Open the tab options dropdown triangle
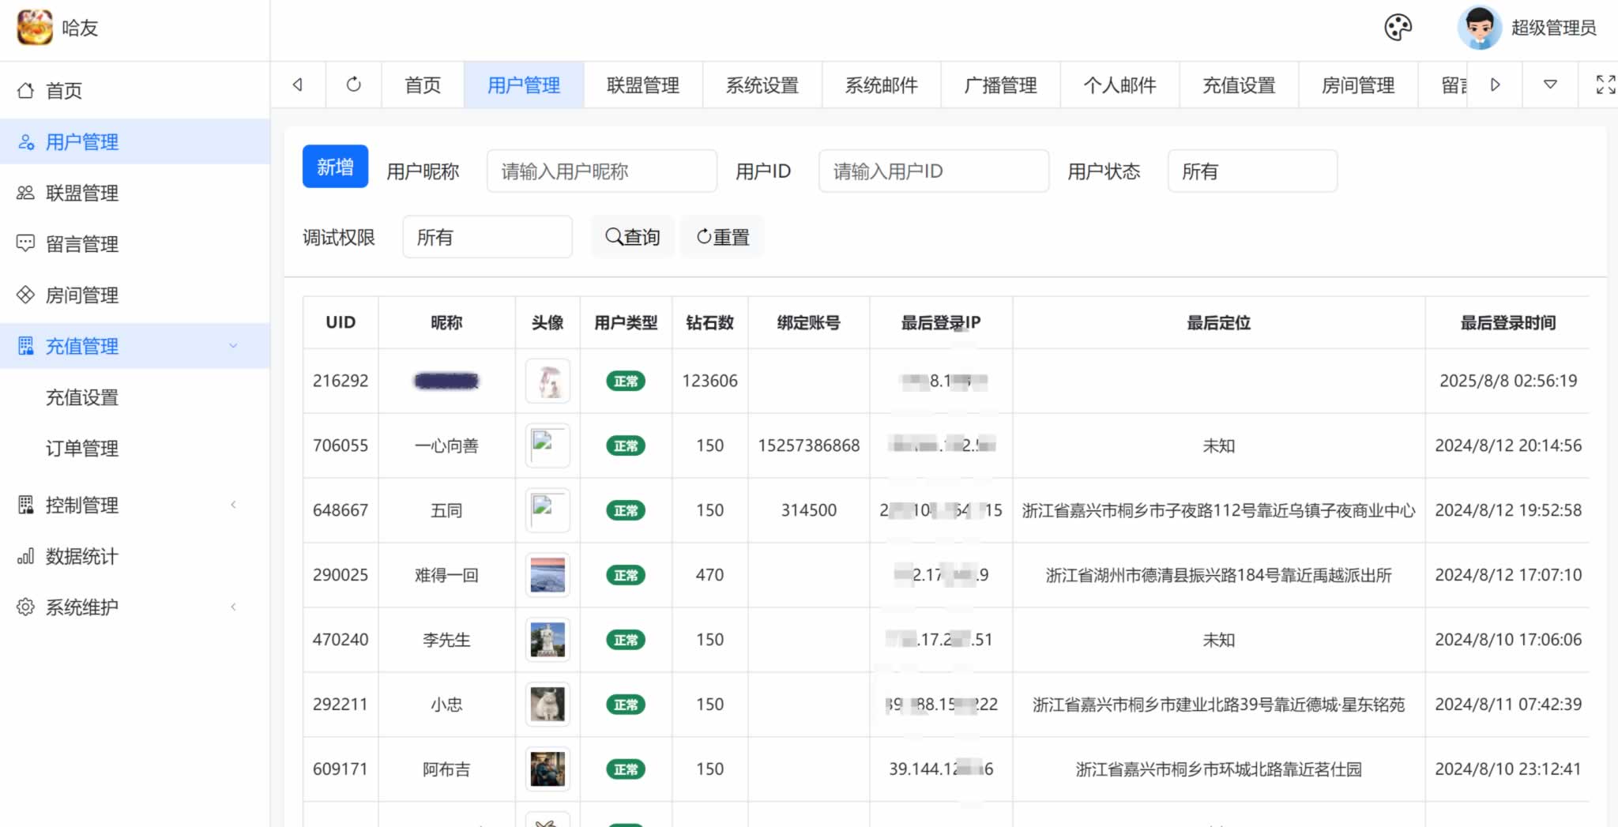 (1550, 85)
